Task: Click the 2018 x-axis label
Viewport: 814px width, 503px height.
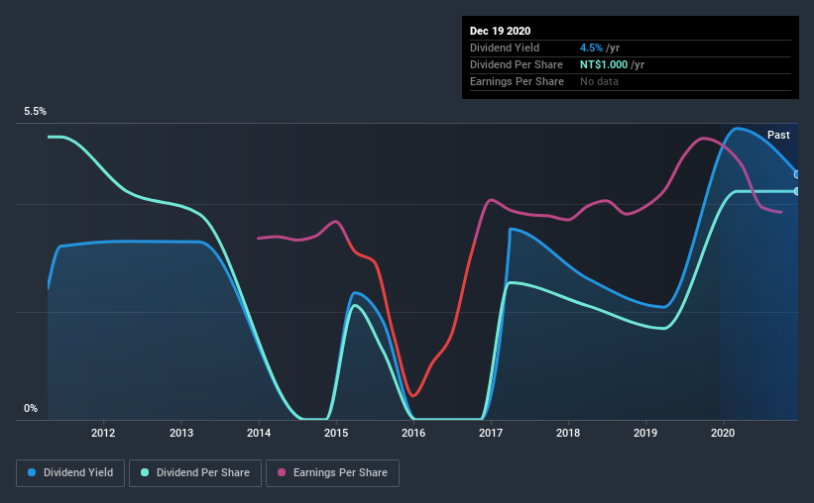Action: [568, 433]
